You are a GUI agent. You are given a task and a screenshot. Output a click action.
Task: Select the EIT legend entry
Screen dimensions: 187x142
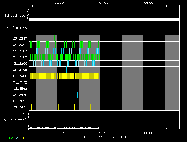[x=22, y=138]
